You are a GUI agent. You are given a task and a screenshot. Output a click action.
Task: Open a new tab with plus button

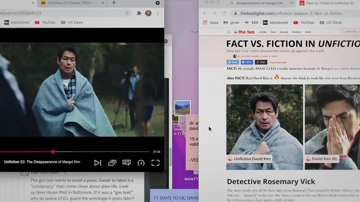[113, 3]
